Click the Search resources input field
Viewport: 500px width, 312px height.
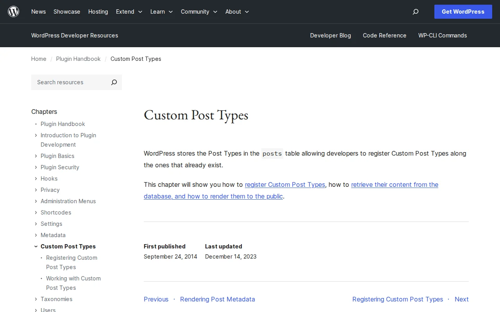(66, 82)
